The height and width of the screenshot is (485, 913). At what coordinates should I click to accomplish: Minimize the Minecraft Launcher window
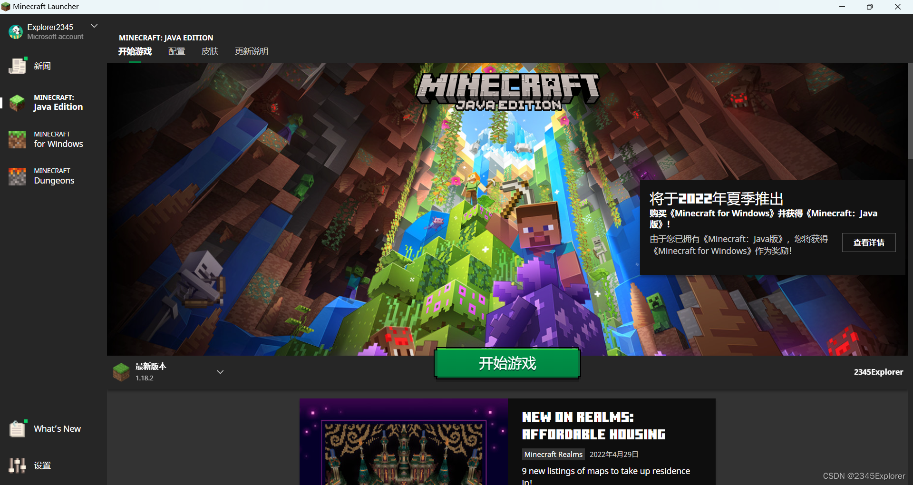coord(842,7)
